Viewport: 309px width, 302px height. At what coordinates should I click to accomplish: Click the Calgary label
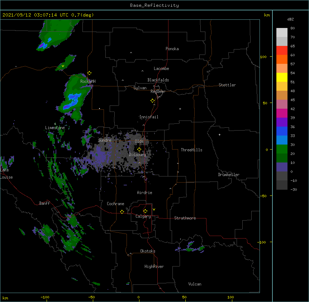(x=143, y=216)
